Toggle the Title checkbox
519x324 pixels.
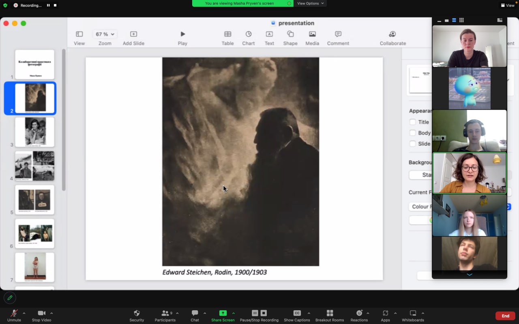tap(413, 122)
